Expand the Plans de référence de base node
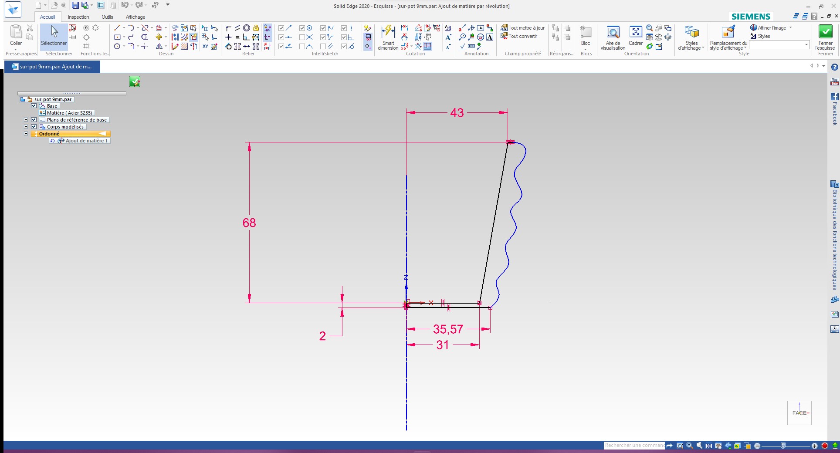 click(26, 120)
